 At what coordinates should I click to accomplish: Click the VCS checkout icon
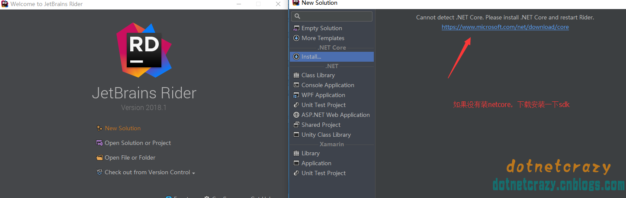click(x=100, y=172)
